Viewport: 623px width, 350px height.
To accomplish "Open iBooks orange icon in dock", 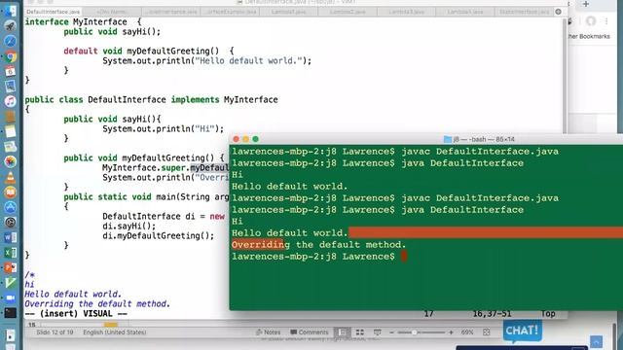I will (x=11, y=192).
